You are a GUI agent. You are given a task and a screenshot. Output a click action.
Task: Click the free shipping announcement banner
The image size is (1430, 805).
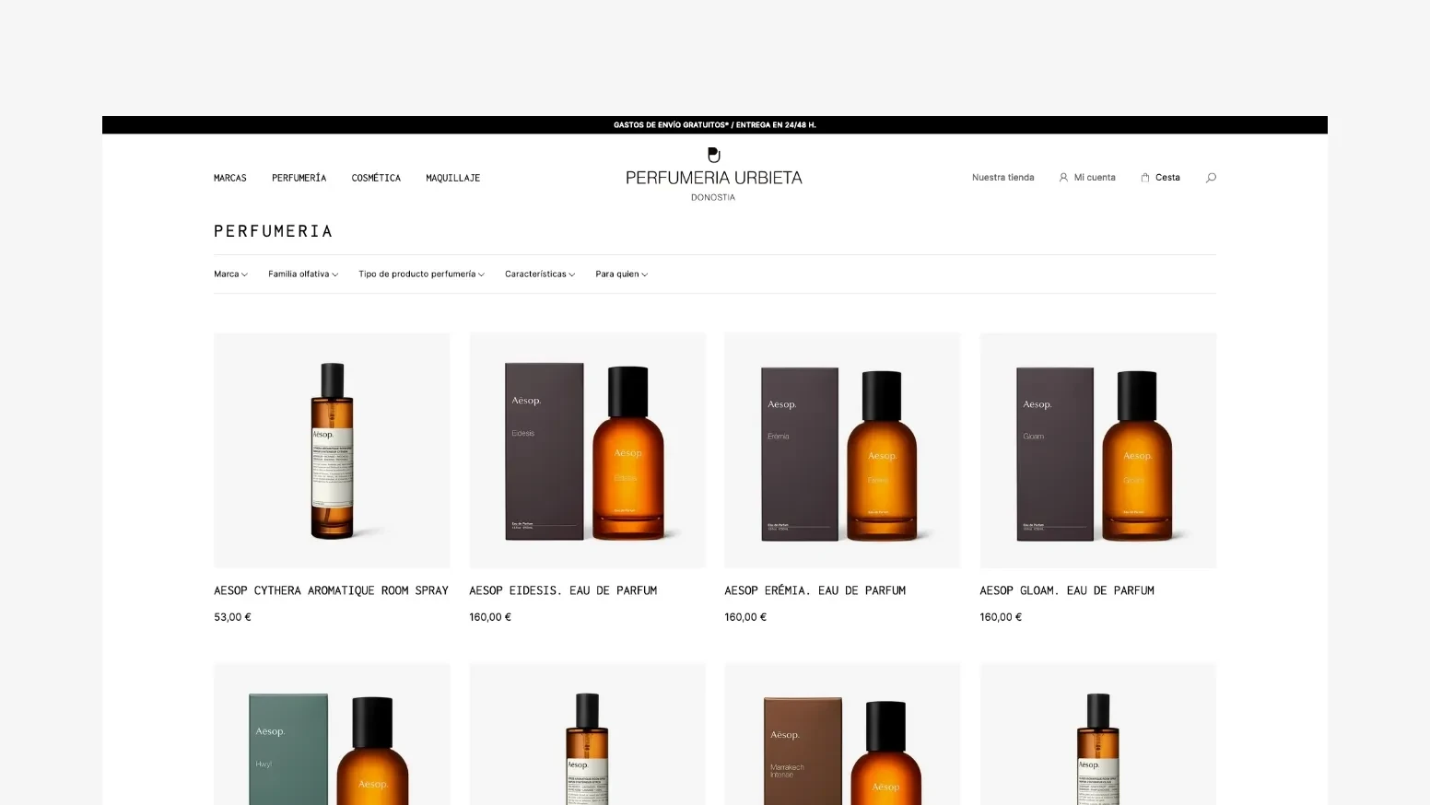pyautogui.click(x=715, y=125)
